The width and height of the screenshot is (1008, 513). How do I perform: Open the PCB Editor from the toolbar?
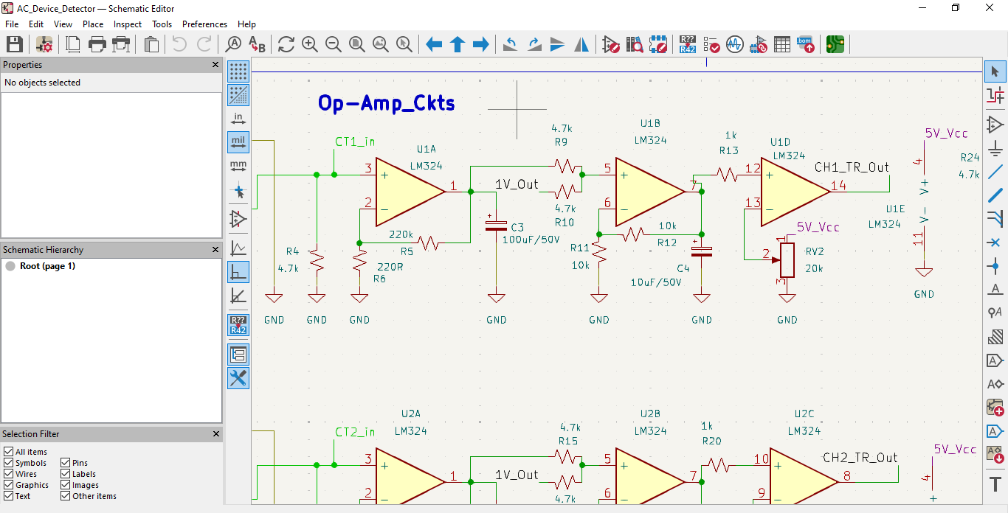pyautogui.click(x=835, y=44)
